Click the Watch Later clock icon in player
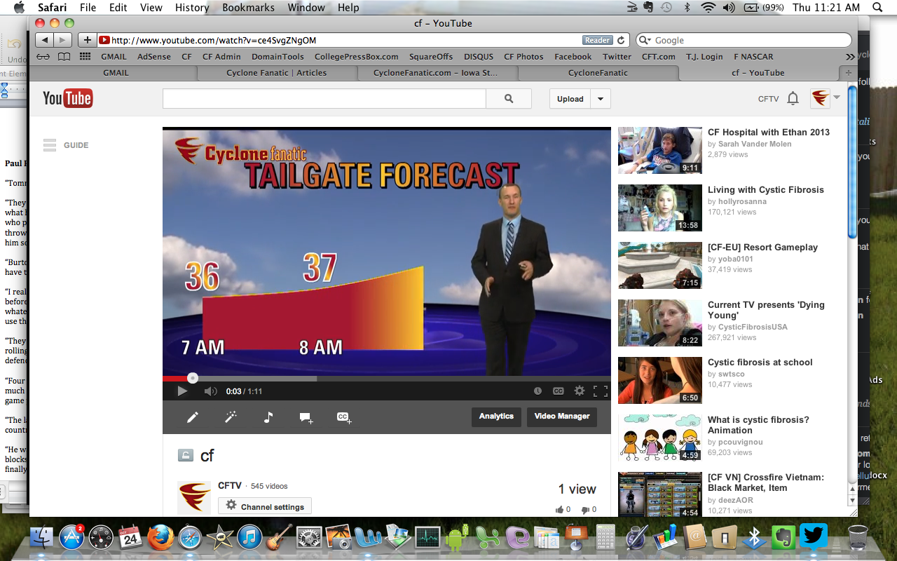The height and width of the screenshot is (561, 897). click(x=537, y=391)
